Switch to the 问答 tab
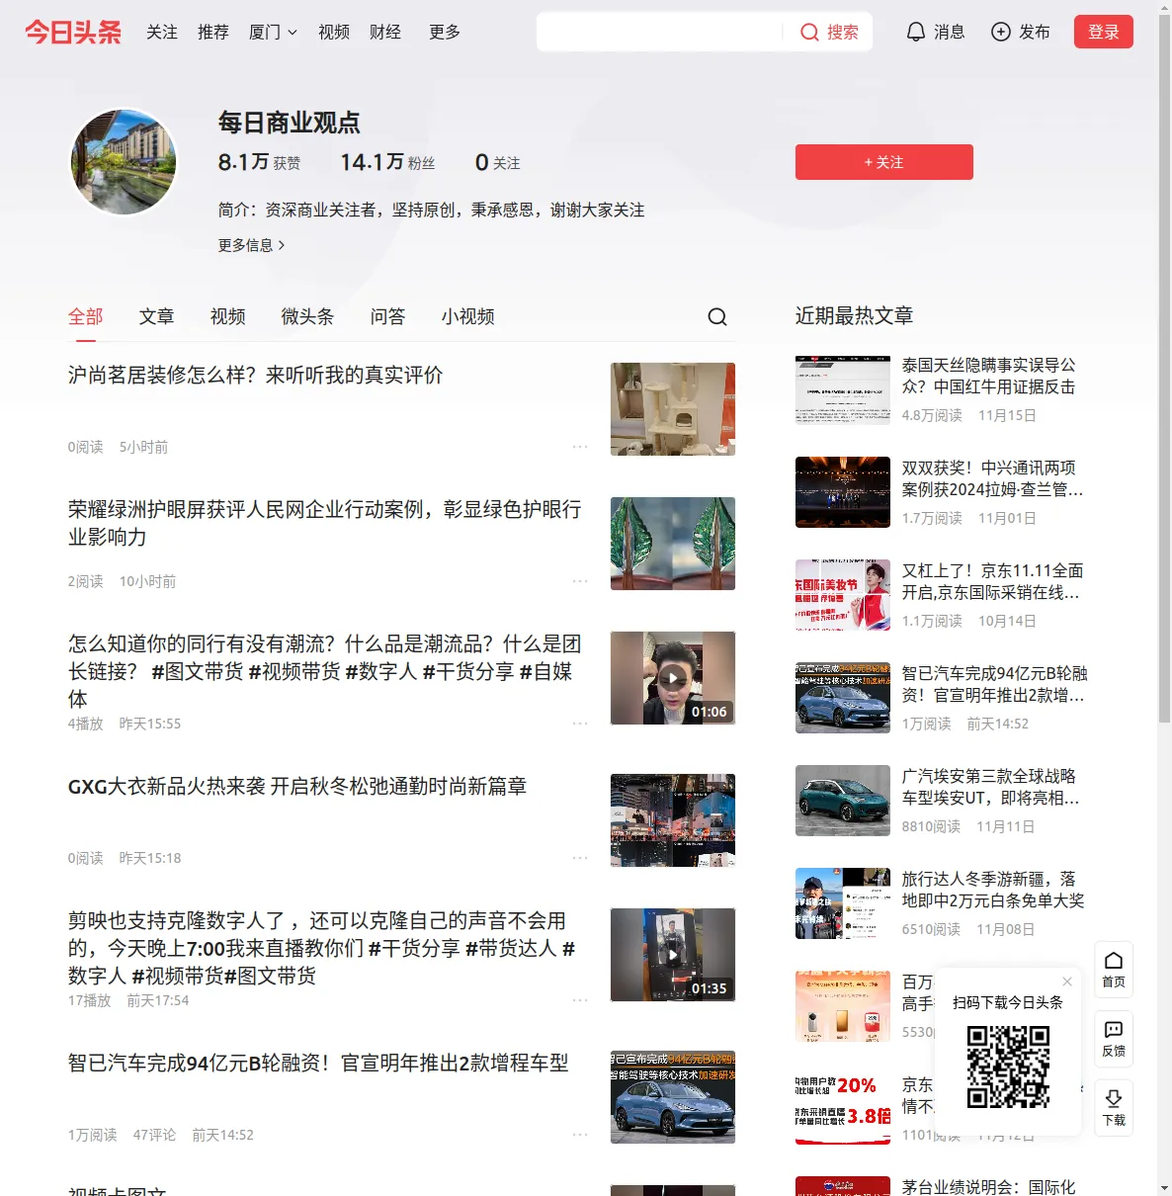The image size is (1172, 1196). pos(388,316)
